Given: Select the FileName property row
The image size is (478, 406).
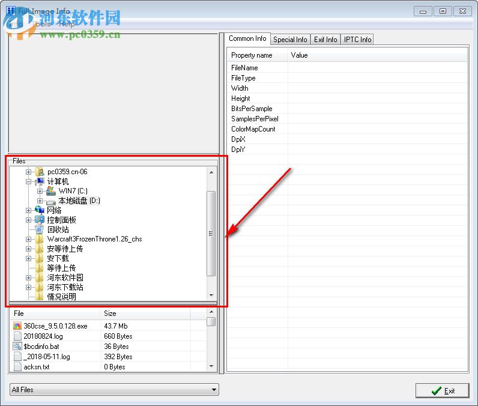Looking at the screenshot, I should (x=348, y=68).
